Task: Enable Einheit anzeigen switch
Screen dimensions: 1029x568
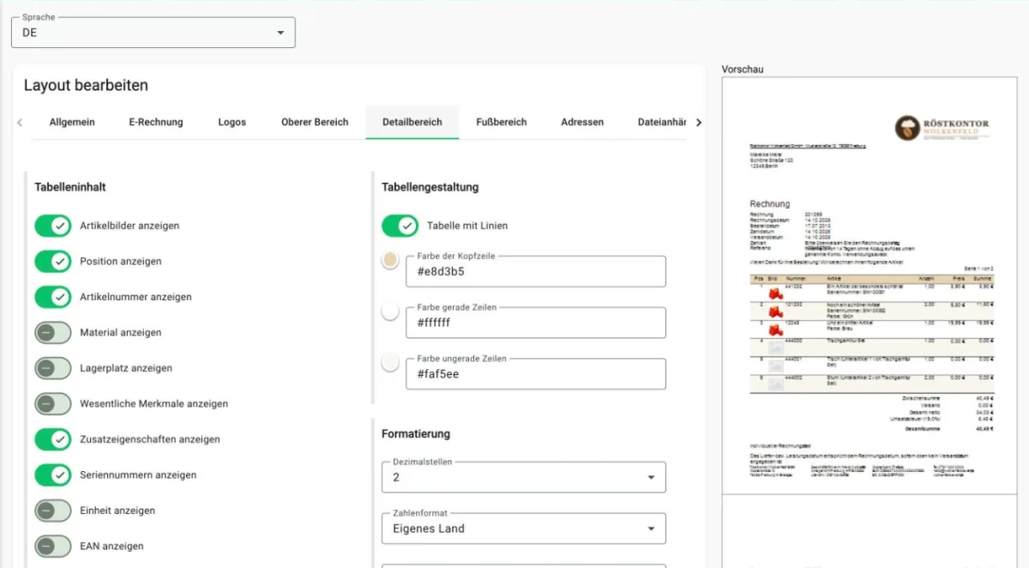Action: (x=53, y=511)
